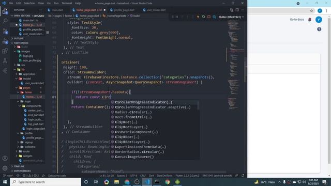Pick the BorderRadius.circular suggestion
This screenshot has width=331, height=186.
[x=155, y=152]
